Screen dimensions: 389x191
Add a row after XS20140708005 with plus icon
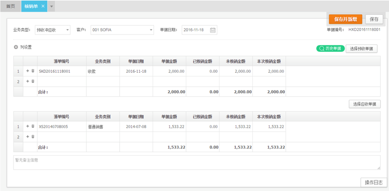(x=28, y=126)
